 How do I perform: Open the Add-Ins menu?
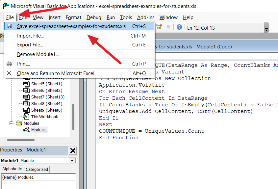pos(146,17)
